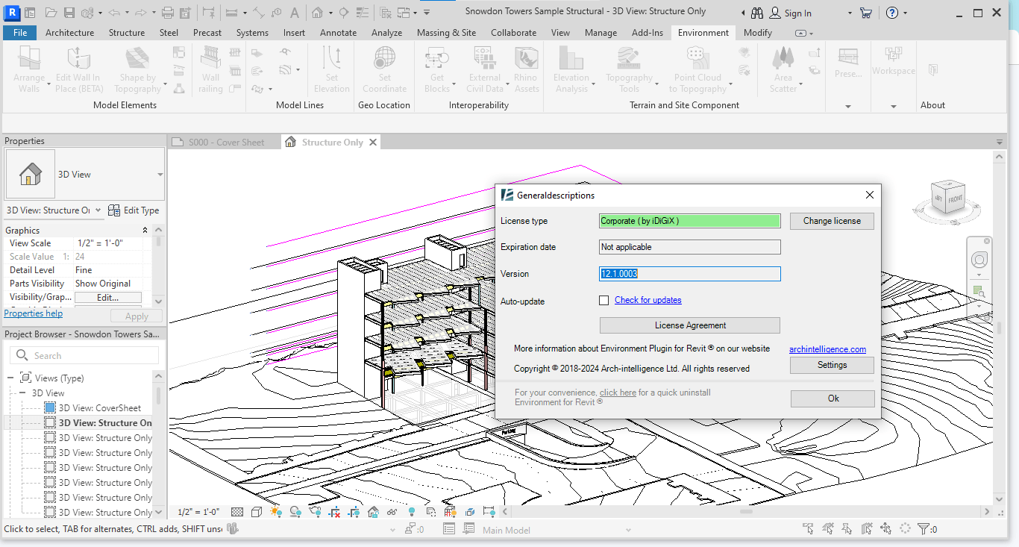
Task: Click the Reveal Hidden Elements lightbulb icon
Action: coord(412,512)
